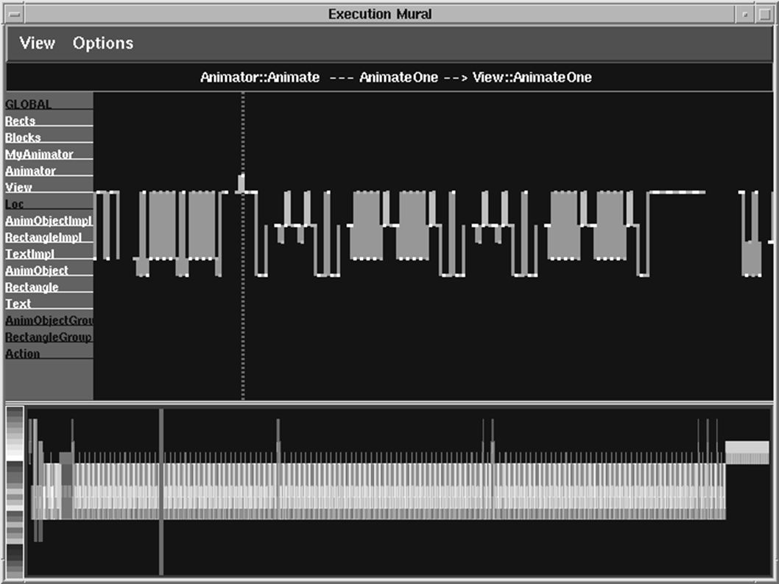
Task: Select the AnimObject class label
Action: pos(37,271)
